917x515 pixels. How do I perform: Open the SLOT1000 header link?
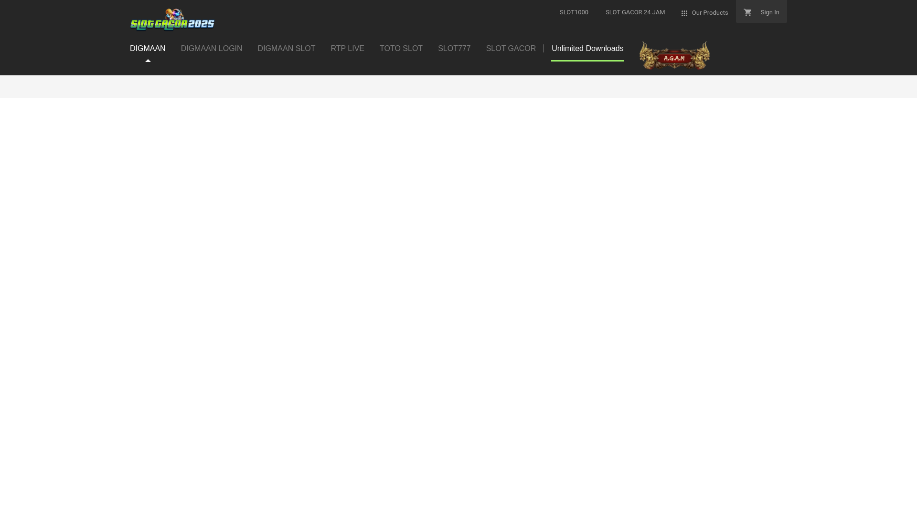(574, 12)
